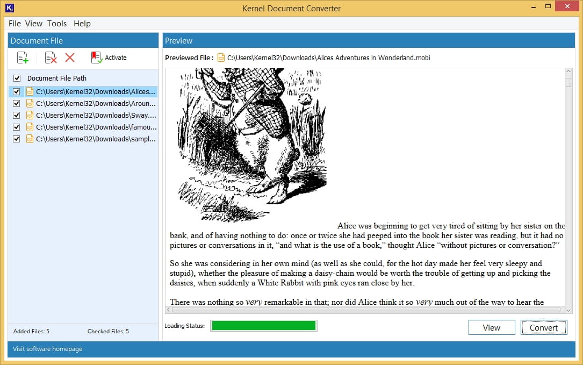Click the file icon of the famou row
This screenshot has width=583, height=365.
tap(30, 127)
